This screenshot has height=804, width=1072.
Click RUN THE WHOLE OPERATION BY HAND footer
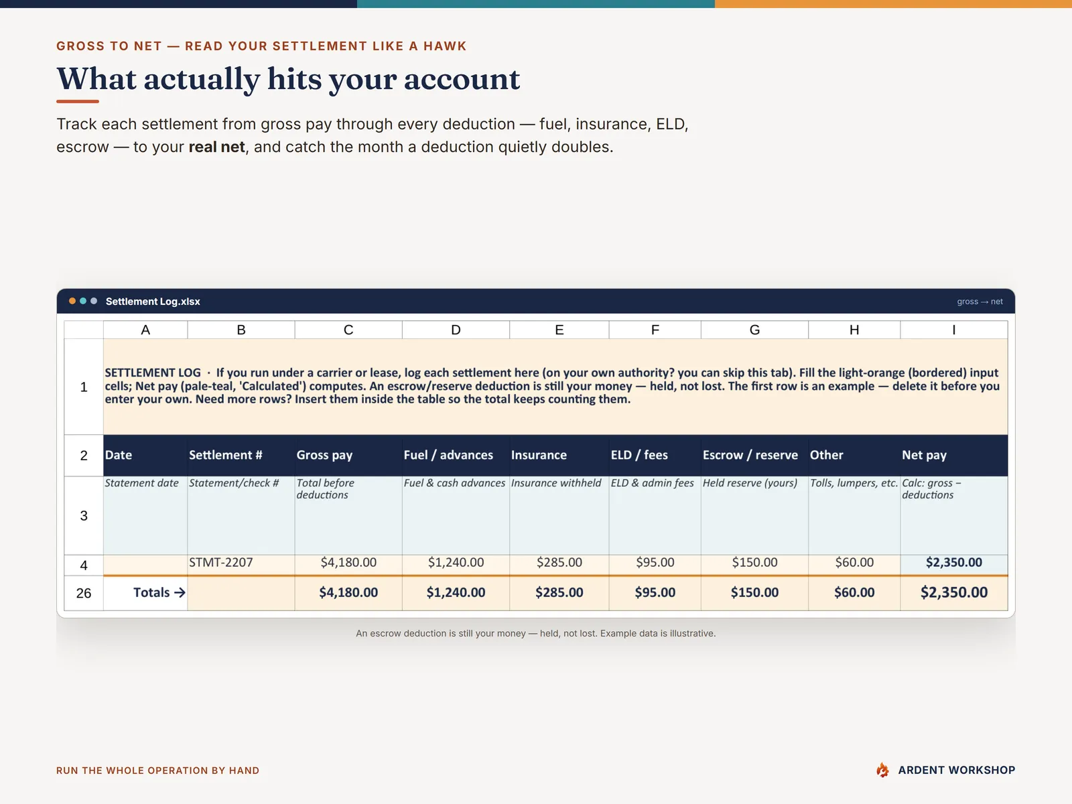pyautogui.click(x=157, y=770)
